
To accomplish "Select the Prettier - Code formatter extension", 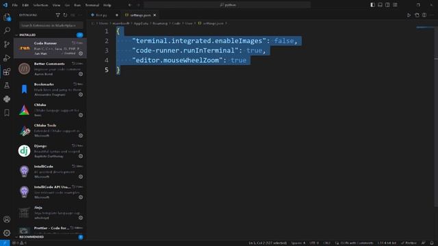I will tap(50, 230).
